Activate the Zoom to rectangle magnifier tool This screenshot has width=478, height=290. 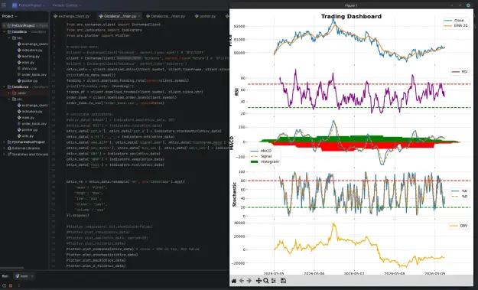click(x=266, y=281)
